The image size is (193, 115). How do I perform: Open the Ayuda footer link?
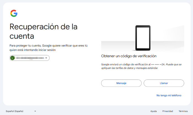click(x=154, y=111)
